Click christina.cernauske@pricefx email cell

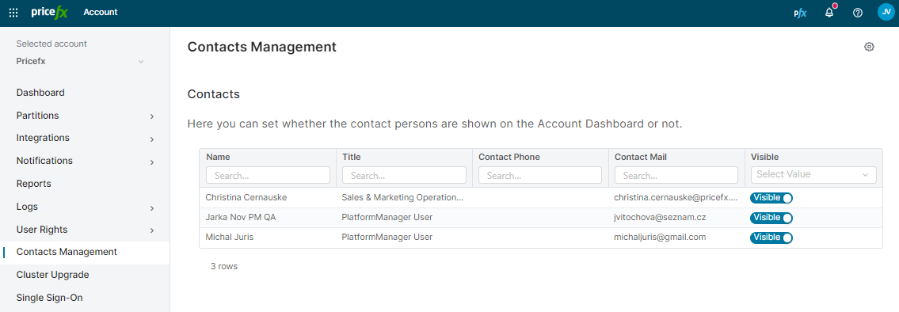[676, 197]
